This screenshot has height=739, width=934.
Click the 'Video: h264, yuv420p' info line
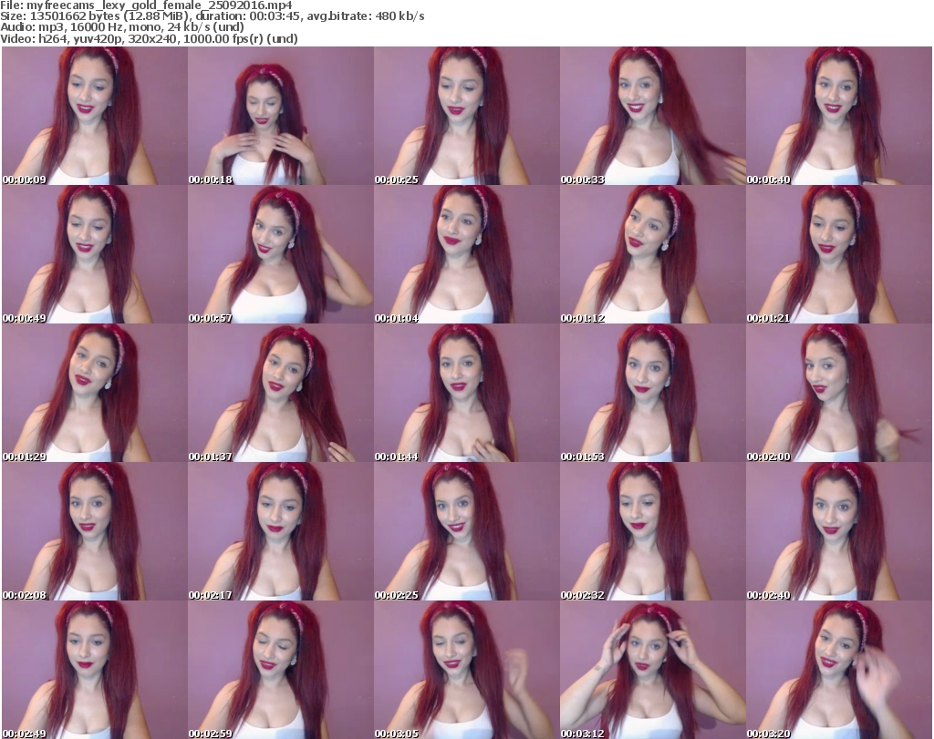pyautogui.click(x=149, y=38)
